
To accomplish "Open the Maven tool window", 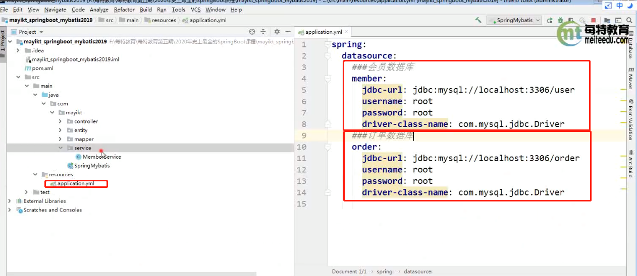I will [631, 78].
